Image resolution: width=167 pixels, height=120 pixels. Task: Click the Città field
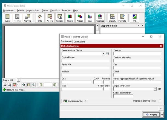77,82
